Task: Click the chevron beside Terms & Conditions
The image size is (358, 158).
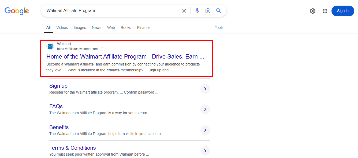Action: point(205,151)
